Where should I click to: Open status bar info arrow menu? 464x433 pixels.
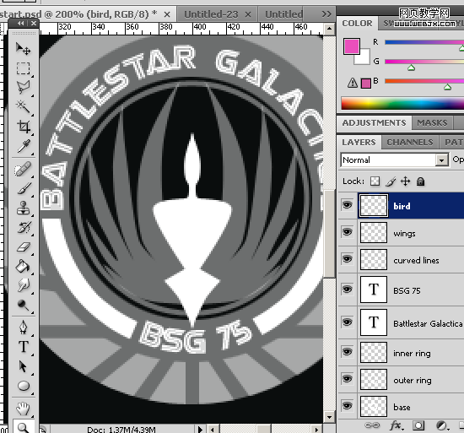[200, 429]
